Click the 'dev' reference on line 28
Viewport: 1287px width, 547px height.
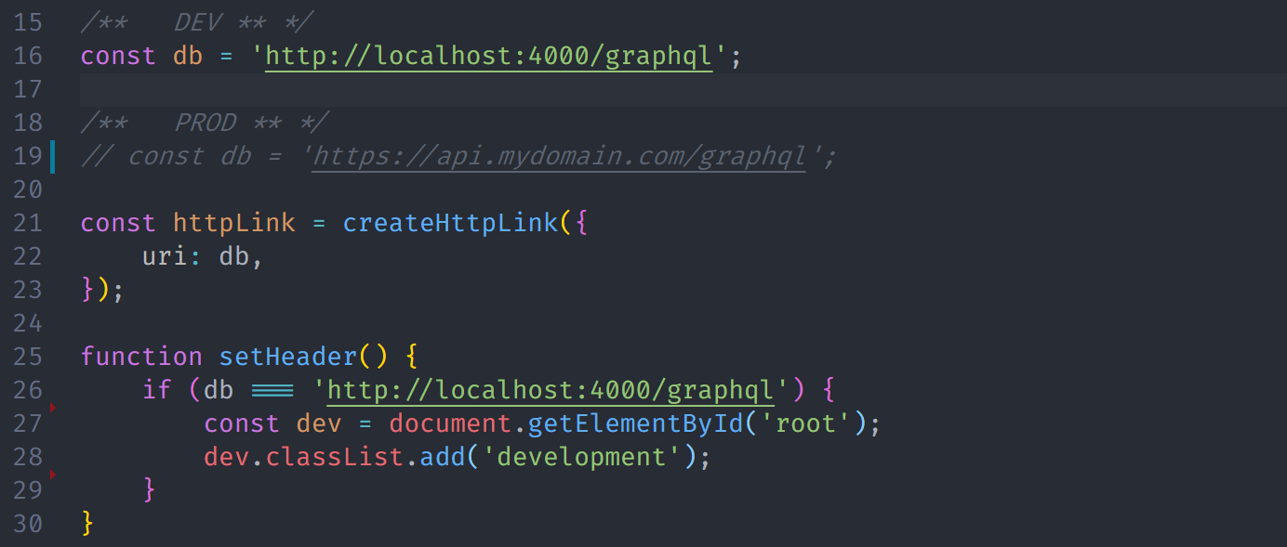(x=227, y=457)
